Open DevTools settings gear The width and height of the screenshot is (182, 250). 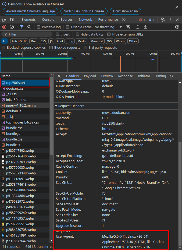(x=163, y=20)
